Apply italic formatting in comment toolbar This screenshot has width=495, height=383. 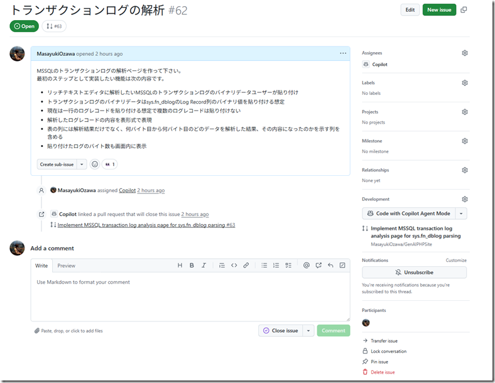point(204,266)
